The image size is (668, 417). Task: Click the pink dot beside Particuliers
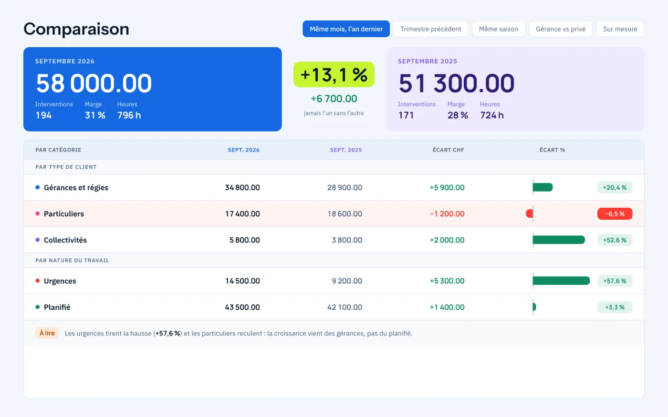point(38,214)
